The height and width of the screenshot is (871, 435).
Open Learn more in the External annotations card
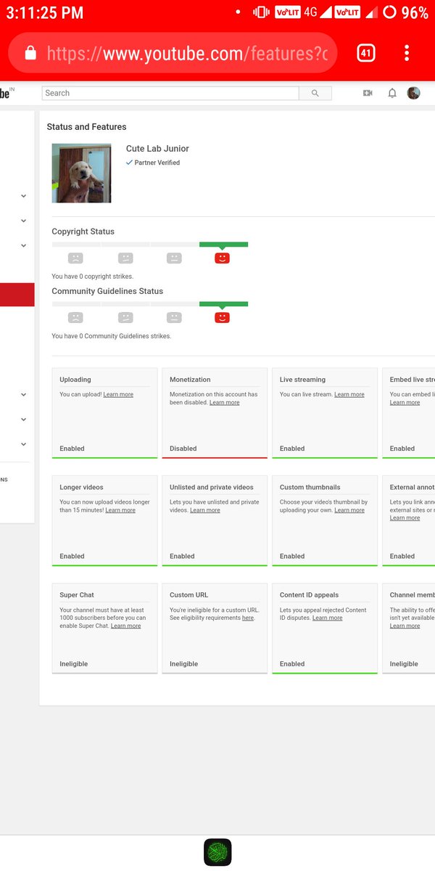click(405, 518)
